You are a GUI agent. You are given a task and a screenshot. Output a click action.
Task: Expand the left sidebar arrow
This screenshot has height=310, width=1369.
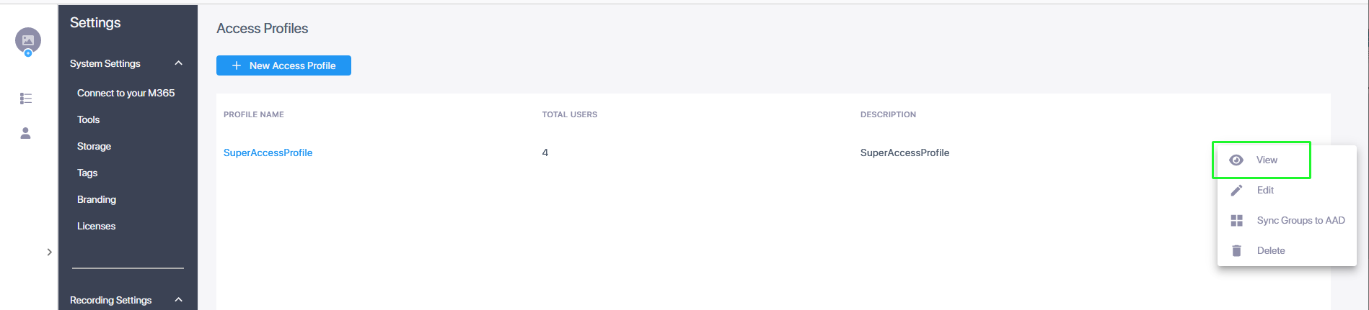[49, 252]
